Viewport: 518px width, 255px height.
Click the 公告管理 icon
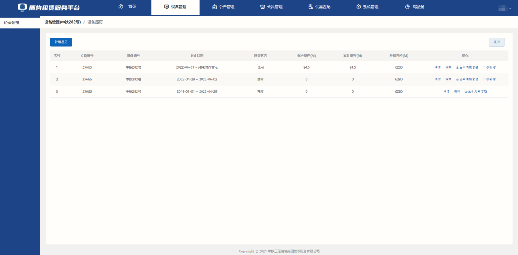pos(215,7)
